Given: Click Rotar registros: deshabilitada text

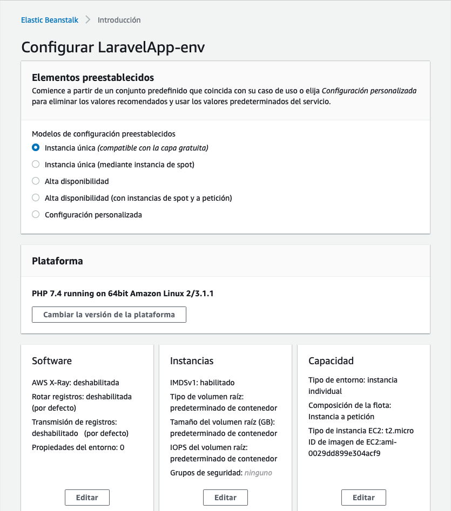Looking at the screenshot, I should tap(82, 402).
